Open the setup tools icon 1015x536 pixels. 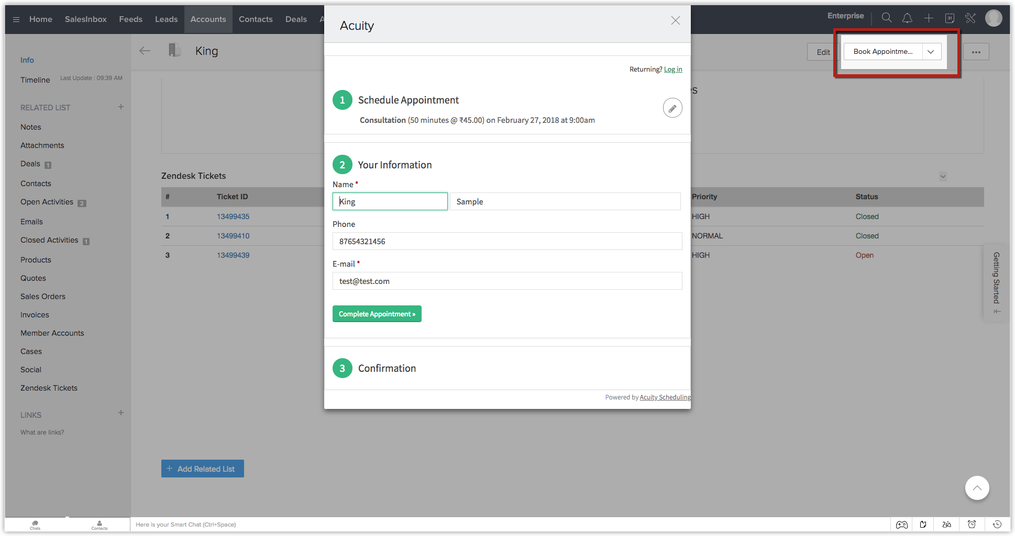point(970,18)
